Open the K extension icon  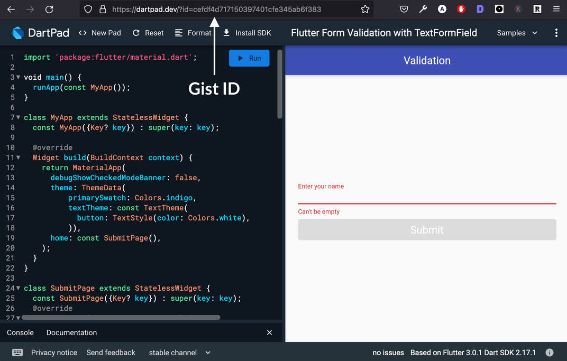[x=518, y=10]
